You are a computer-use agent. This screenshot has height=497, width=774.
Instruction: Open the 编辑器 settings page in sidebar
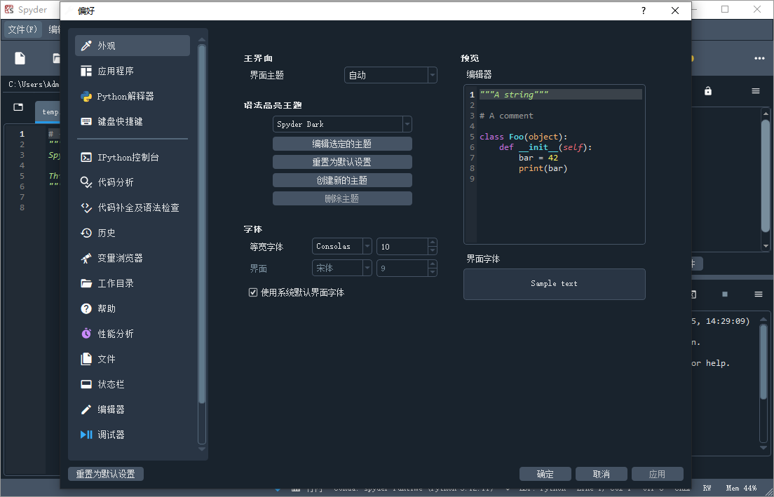[133, 409]
